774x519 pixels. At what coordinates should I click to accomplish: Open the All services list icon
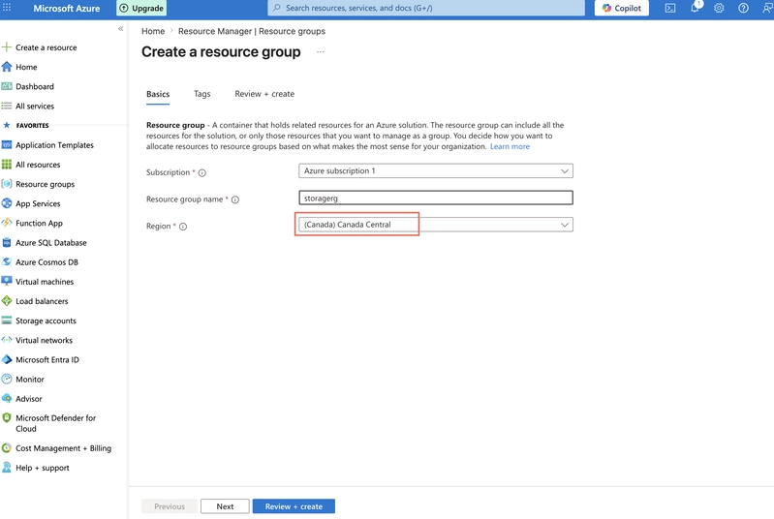7,106
